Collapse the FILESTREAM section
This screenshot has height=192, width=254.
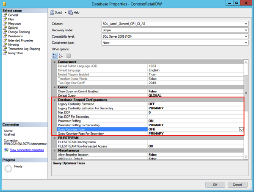55,138
